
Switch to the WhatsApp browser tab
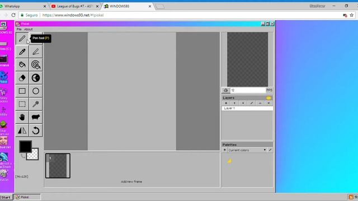23,6
